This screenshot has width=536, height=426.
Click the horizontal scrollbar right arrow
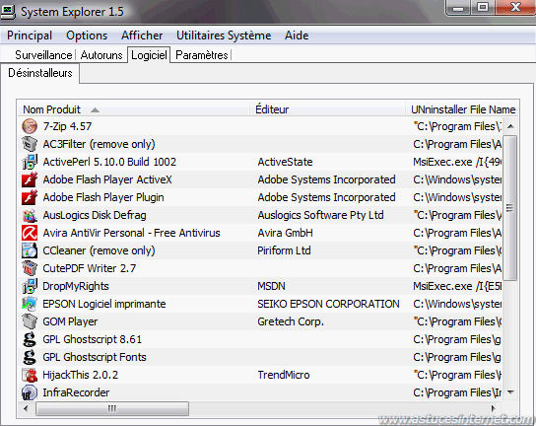point(494,408)
